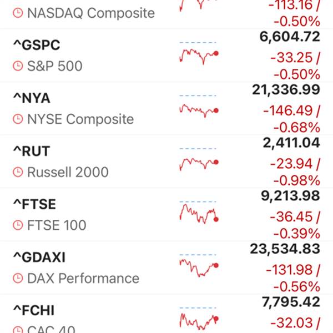Open the FTSE 100 sparkline chart
This screenshot has height=333, width=333.
[198, 214]
